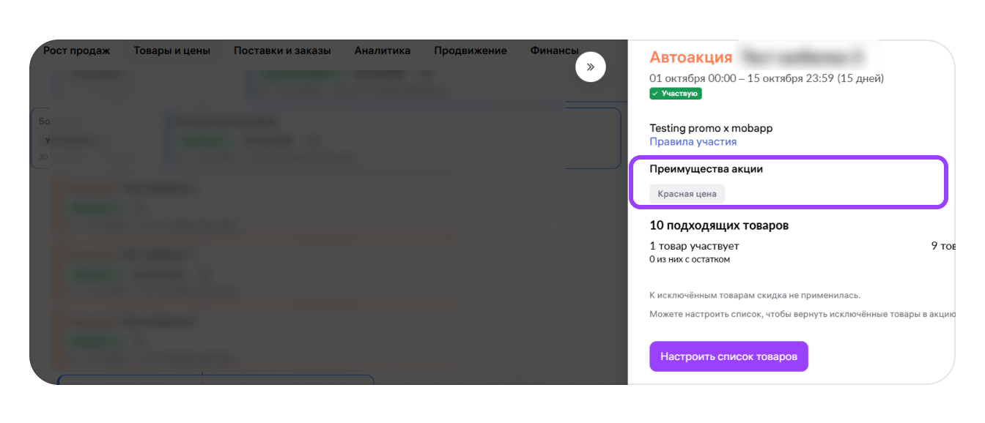Click the 0 из них с остатком text
Image resolution: width=985 pixels, height=423 pixels.
[x=690, y=259]
